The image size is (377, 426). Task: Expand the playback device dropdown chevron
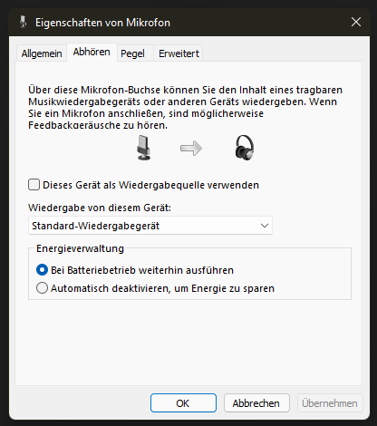265,226
